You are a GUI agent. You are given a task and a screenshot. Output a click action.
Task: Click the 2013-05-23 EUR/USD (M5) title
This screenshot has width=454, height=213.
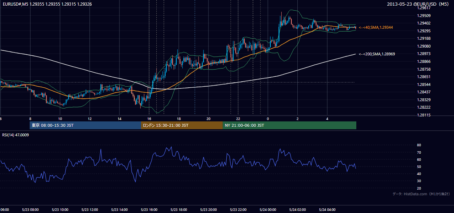pyautogui.click(x=418, y=4)
